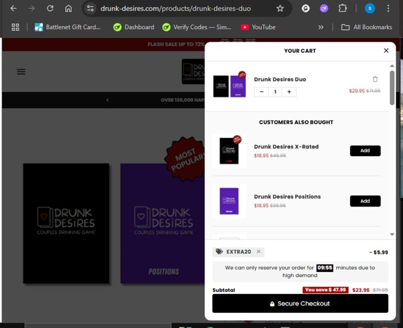The width and height of the screenshot is (403, 328).
Task: Open the Verify Codes bookmark
Action: pos(197,27)
